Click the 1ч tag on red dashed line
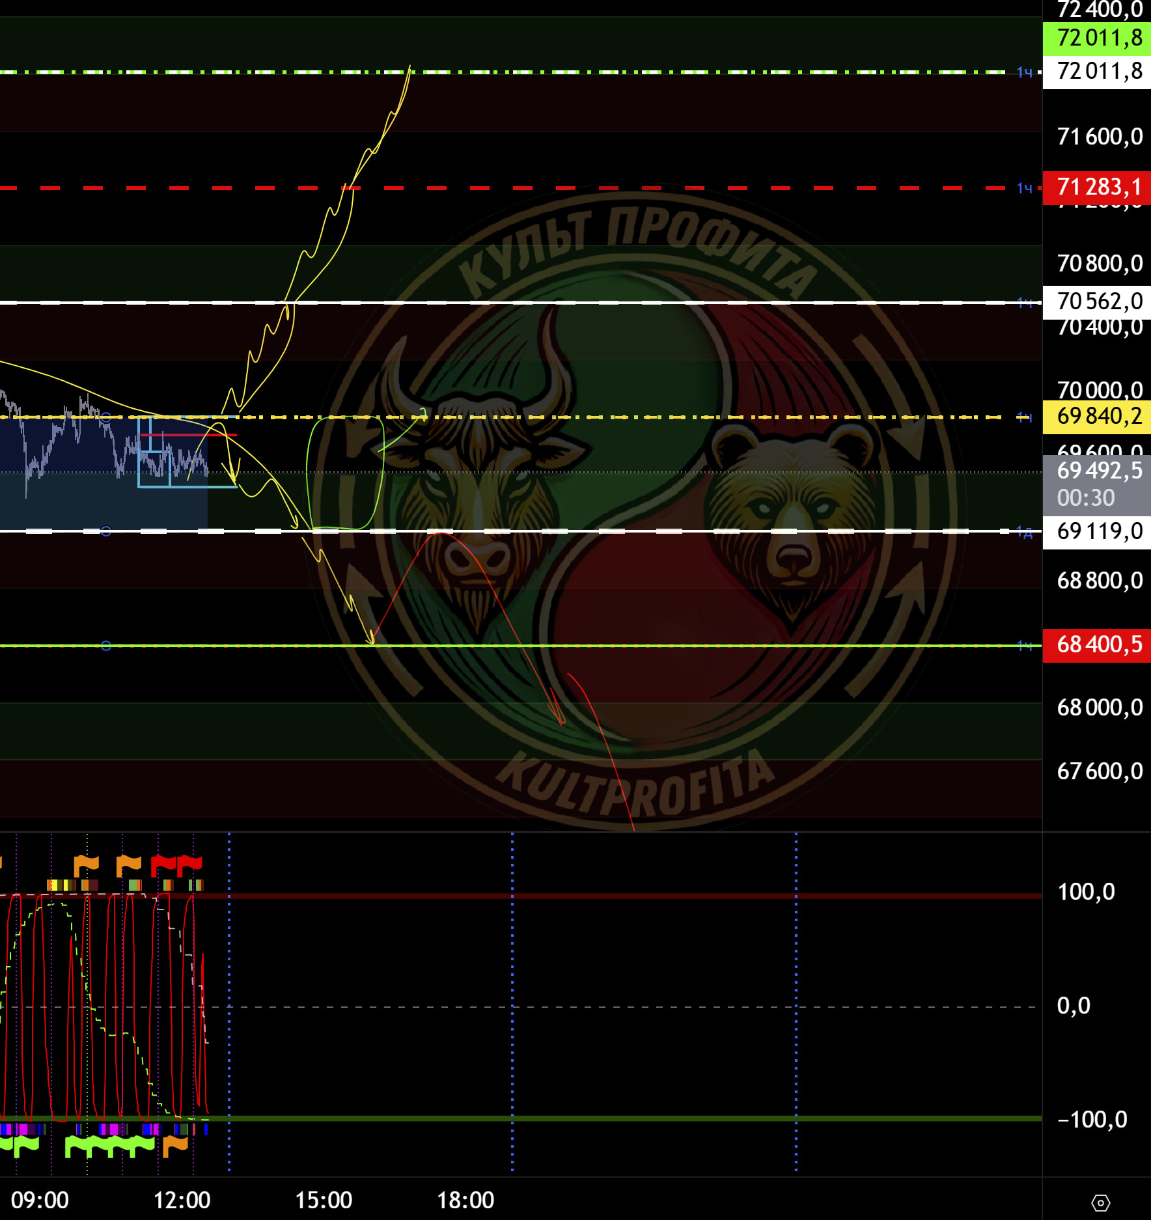1151x1220 pixels. [x=1024, y=188]
